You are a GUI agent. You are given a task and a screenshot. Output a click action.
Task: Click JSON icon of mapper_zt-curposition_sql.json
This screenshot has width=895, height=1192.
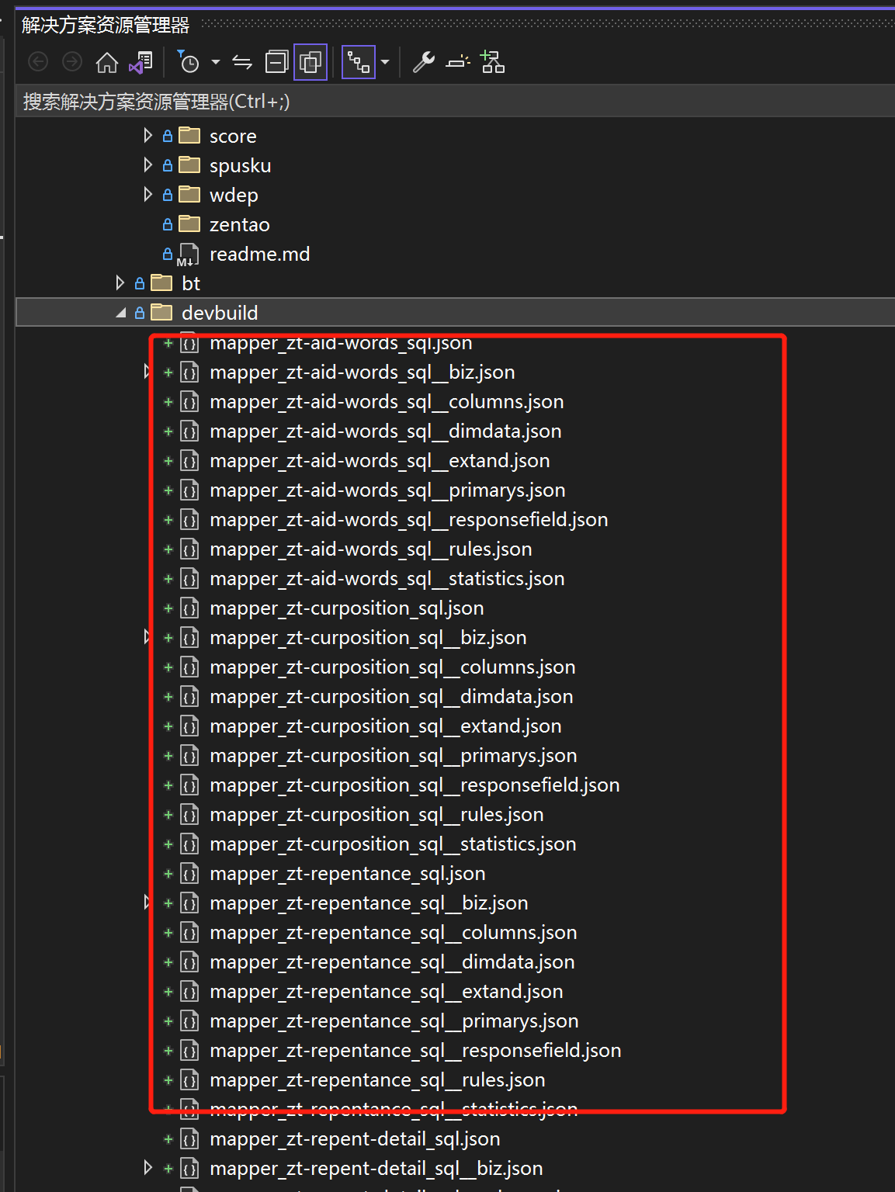click(189, 608)
